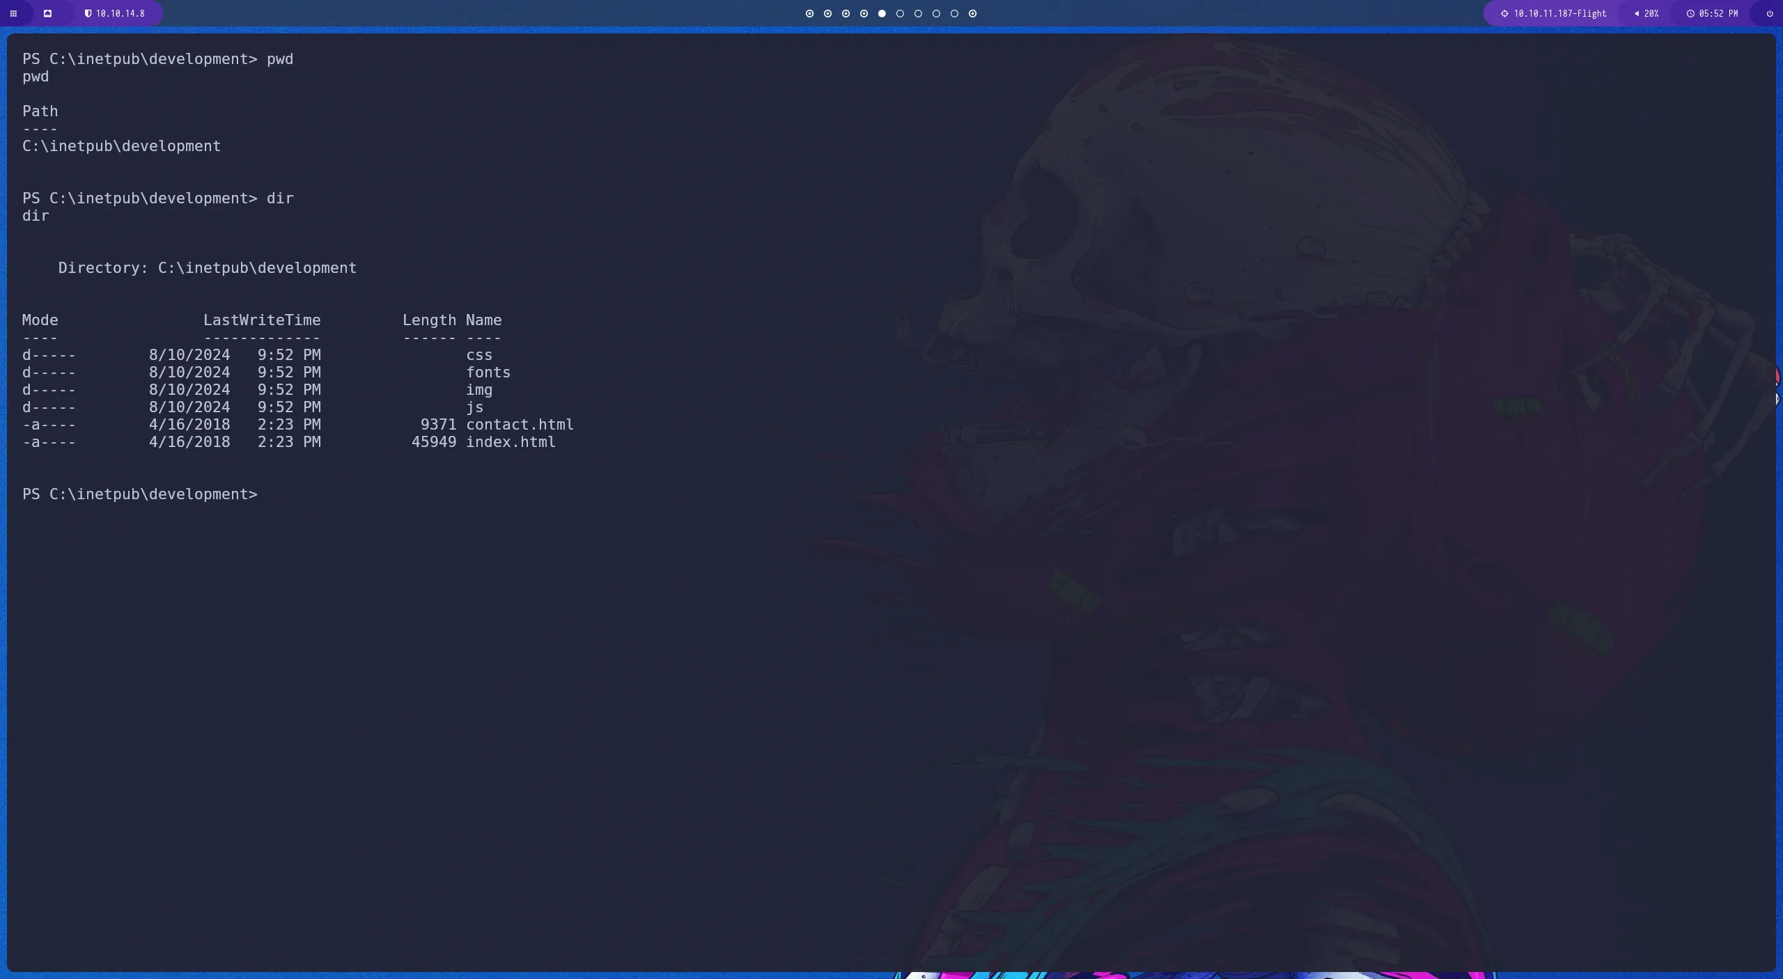Click the clock icon beside 05:52 PM
This screenshot has width=1783, height=979.
pyautogui.click(x=1690, y=13)
